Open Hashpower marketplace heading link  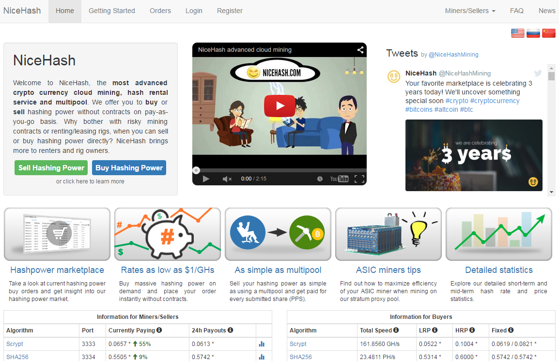57,270
